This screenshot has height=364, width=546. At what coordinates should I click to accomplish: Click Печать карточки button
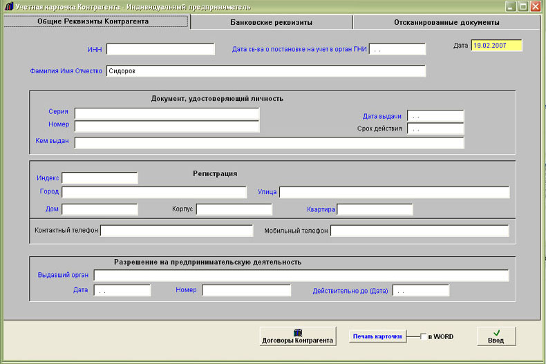(377, 336)
